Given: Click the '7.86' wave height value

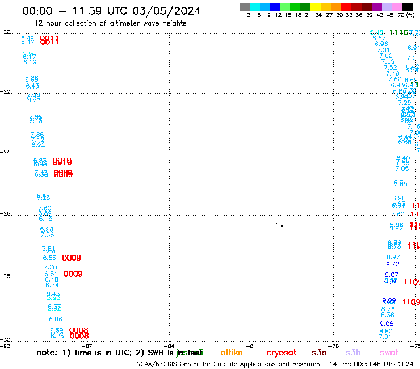Looking at the screenshot, I should pos(37,135).
